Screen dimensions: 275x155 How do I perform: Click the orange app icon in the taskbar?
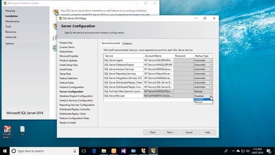(113, 151)
